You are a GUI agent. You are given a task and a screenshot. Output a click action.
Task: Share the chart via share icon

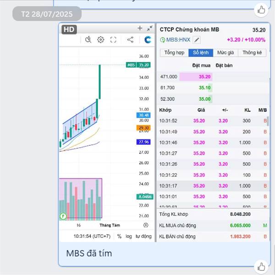coord(130,39)
